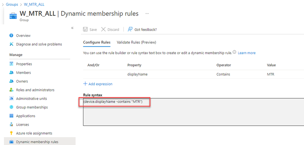Click the feedback person icon
This screenshot has width=304, height=145.
[130, 29]
